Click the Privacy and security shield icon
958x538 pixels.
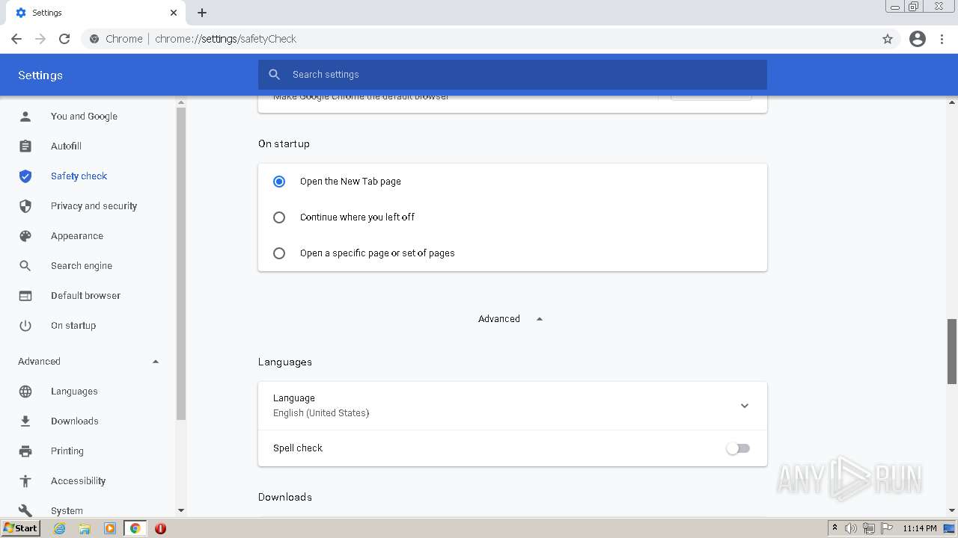(25, 205)
